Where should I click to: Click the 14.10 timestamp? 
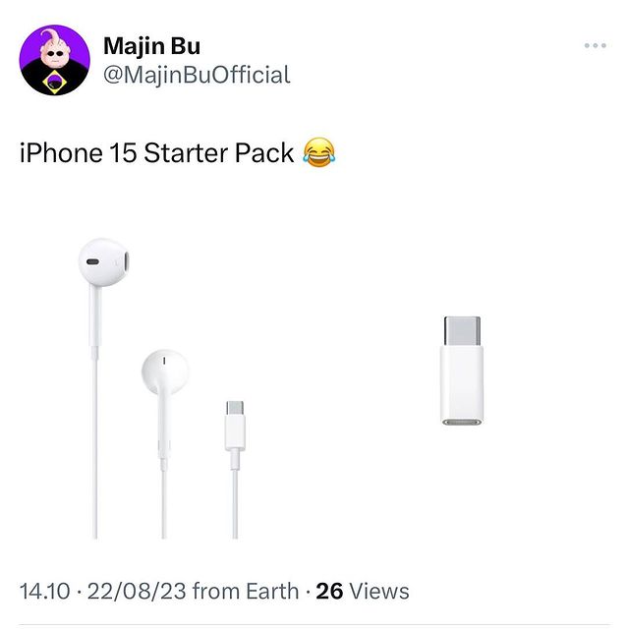44,592
